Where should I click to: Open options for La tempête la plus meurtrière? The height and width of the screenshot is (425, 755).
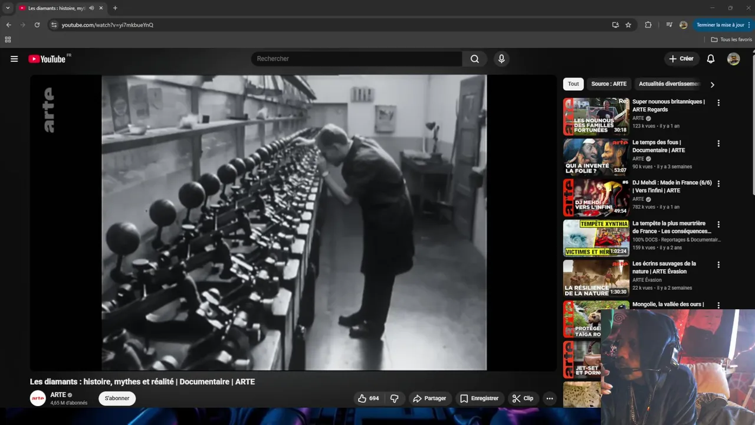point(718,224)
